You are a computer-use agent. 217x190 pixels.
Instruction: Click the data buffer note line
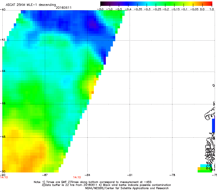[106, 185]
